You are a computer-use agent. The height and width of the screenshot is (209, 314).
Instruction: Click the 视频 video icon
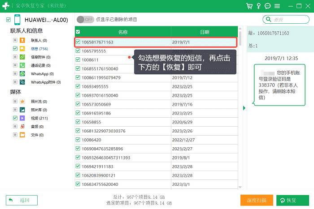click(x=22, y=118)
